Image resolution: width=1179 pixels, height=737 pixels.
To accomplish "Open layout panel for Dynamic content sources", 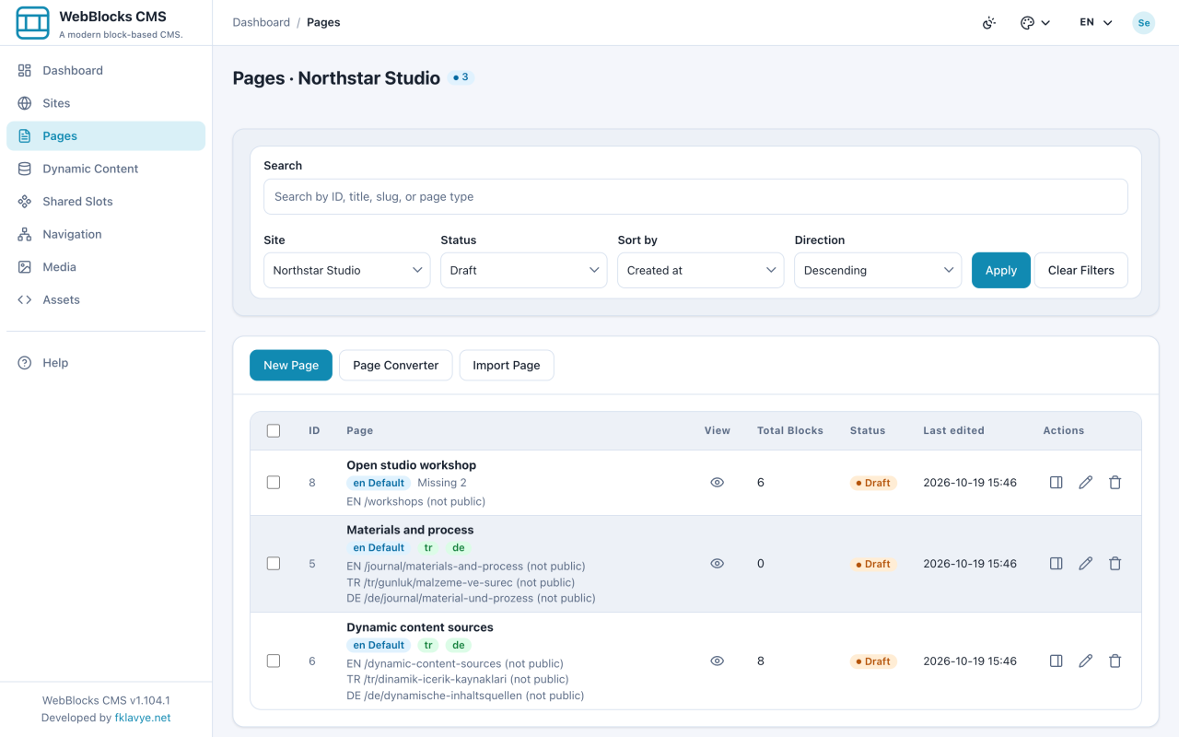I will 1056,661.
